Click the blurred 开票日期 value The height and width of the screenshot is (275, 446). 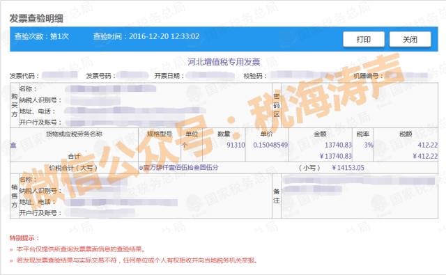[x=210, y=76]
